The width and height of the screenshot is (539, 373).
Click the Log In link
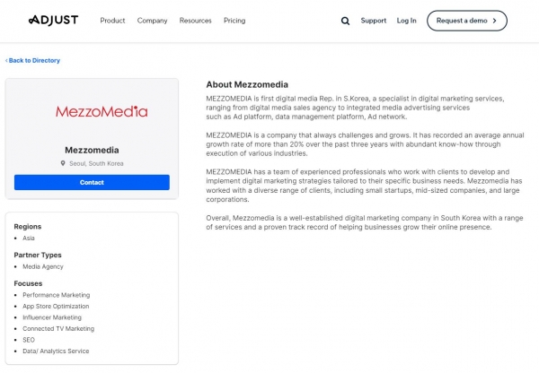(406, 21)
